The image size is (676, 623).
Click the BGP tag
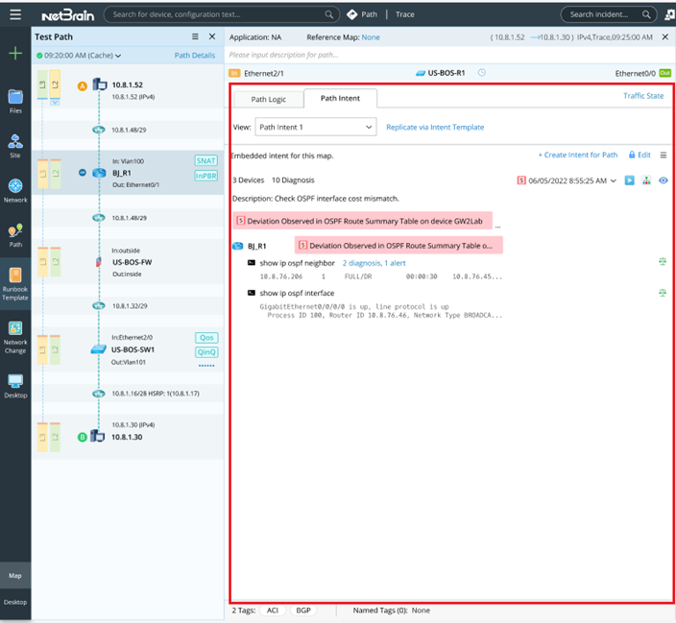(303, 611)
